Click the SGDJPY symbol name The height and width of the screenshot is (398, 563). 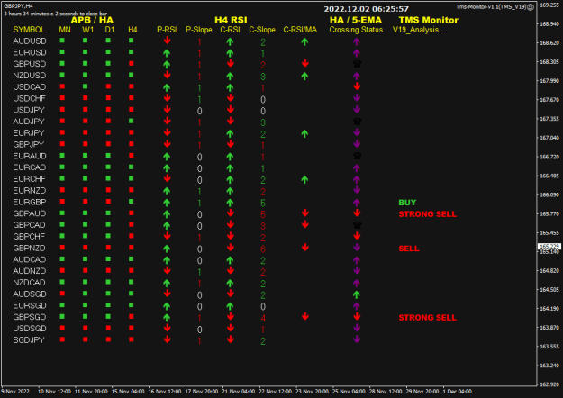29,340
